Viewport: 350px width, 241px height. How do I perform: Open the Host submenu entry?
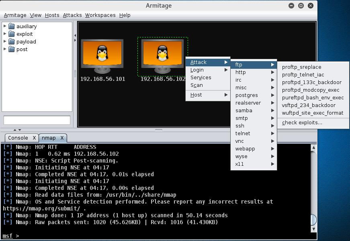(x=208, y=95)
